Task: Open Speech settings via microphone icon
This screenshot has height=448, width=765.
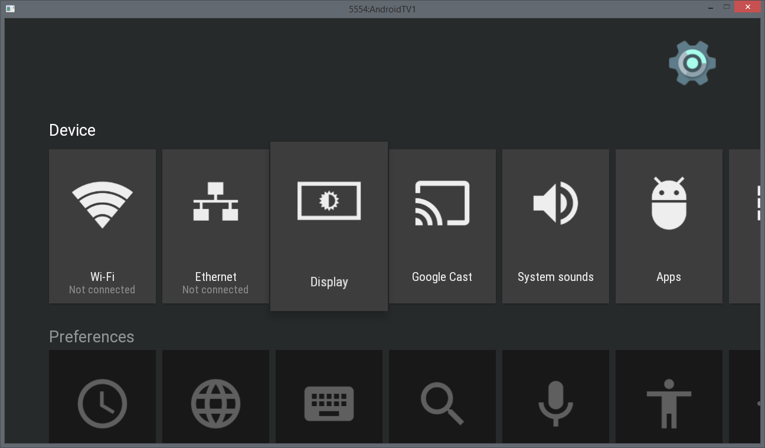Action: point(555,404)
